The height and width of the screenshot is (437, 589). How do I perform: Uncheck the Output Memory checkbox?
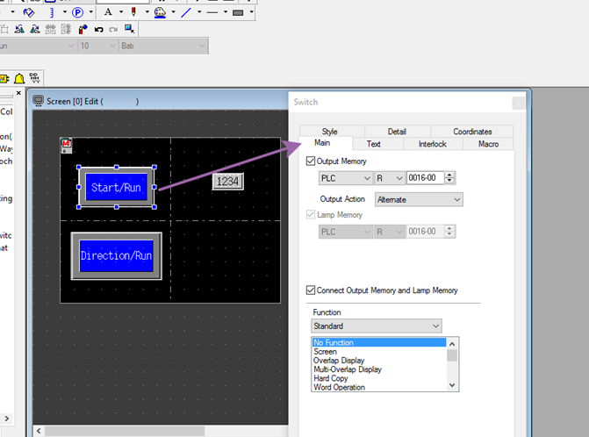click(x=311, y=161)
